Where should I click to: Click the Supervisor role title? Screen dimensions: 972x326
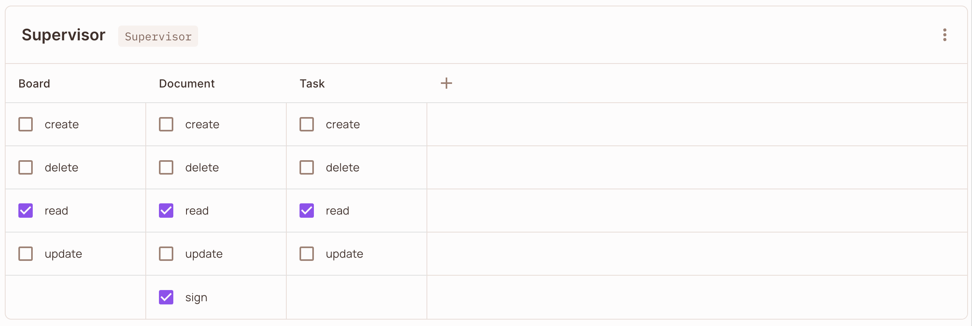pyautogui.click(x=63, y=35)
